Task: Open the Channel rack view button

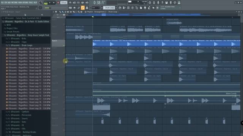Action: (128, 8)
